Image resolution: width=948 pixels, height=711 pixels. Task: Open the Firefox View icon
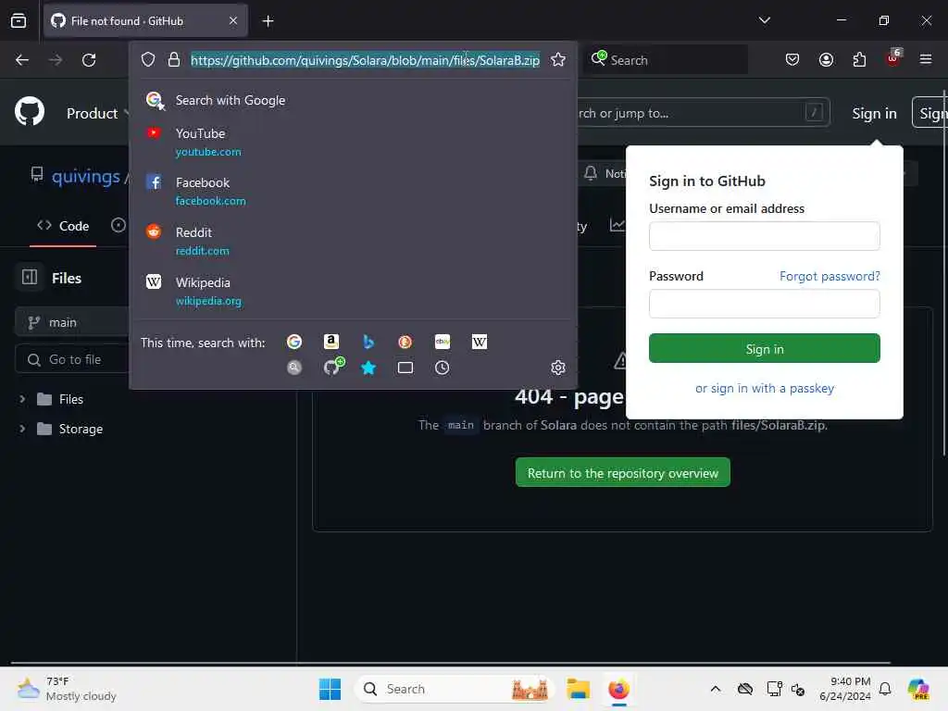point(19,20)
